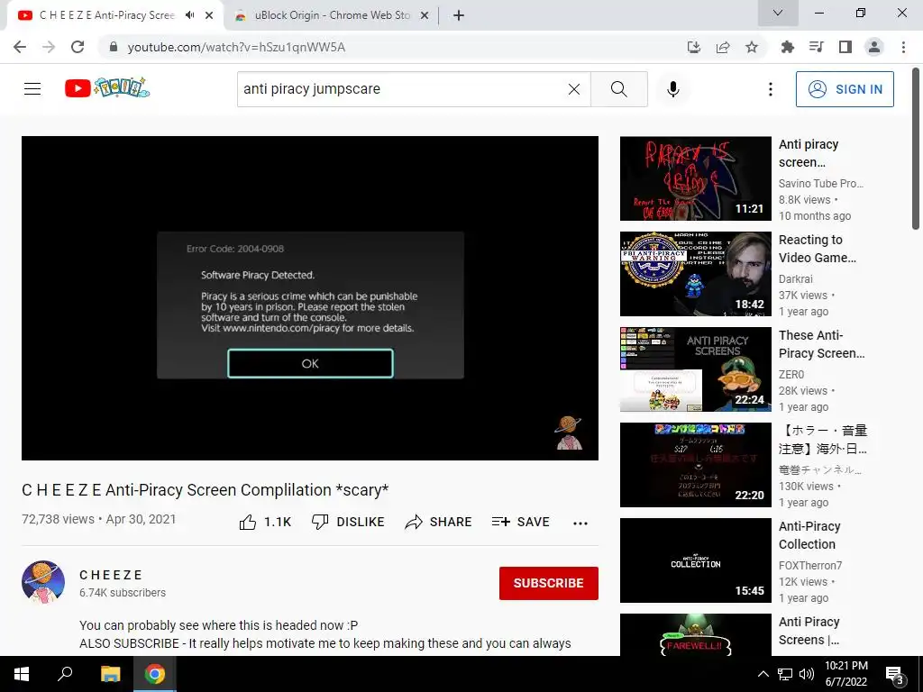
Task: Open Anti-Piracy Collection thumbnail
Action: click(x=696, y=560)
